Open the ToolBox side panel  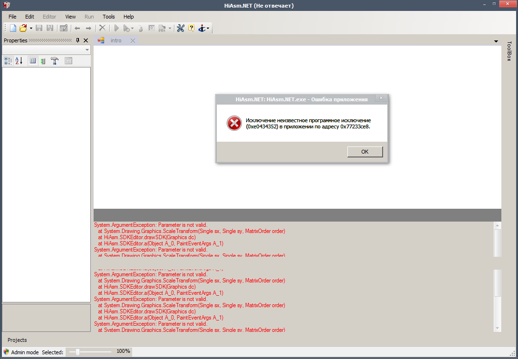click(x=509, y=51)
